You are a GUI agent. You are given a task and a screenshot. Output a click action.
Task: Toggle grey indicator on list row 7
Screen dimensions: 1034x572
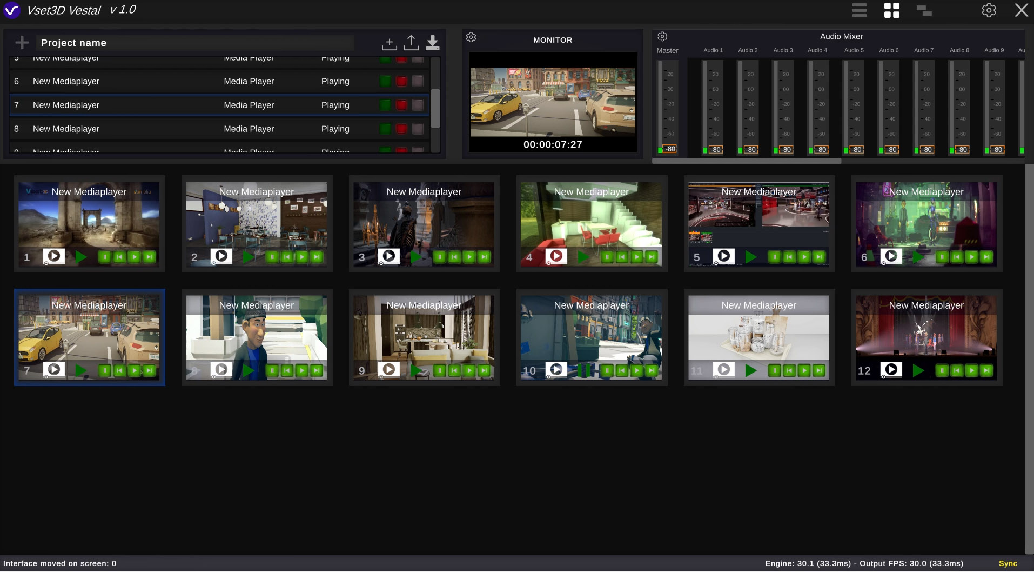(x=418, y=105)
